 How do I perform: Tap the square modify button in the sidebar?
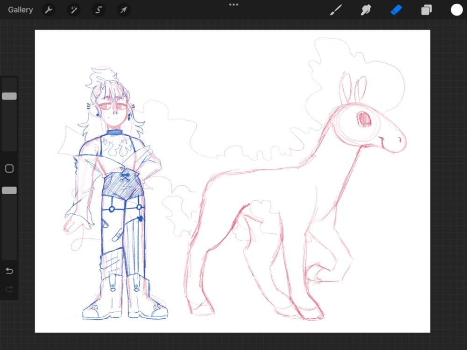[x=9, y=168]
